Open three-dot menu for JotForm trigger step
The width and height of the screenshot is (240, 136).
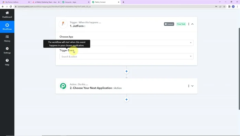(x=188, y=24)
